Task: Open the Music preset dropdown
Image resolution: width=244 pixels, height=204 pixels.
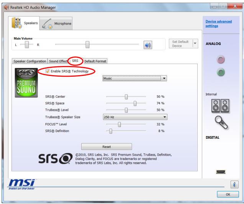Action: point(134,78)
